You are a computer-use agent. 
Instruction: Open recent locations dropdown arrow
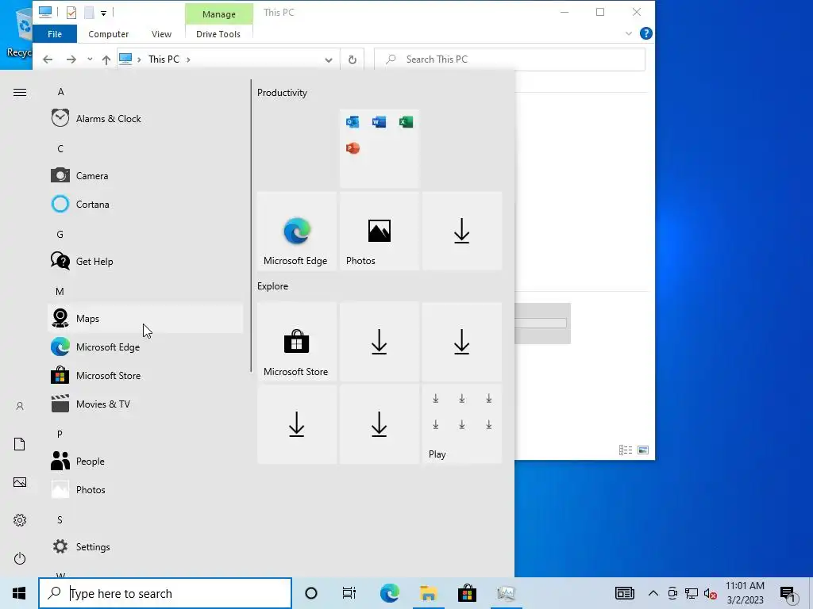pyautogui.click(x=90, y=59)
